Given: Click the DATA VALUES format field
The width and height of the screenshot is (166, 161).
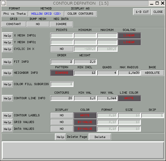Looking at the screenshot, I should (x=108, y=129).
